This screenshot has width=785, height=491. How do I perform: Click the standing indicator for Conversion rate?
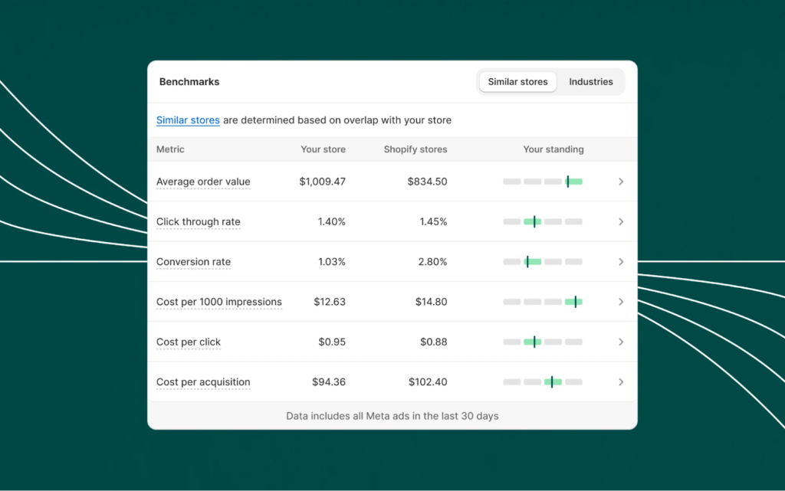[x=542, y=261]
